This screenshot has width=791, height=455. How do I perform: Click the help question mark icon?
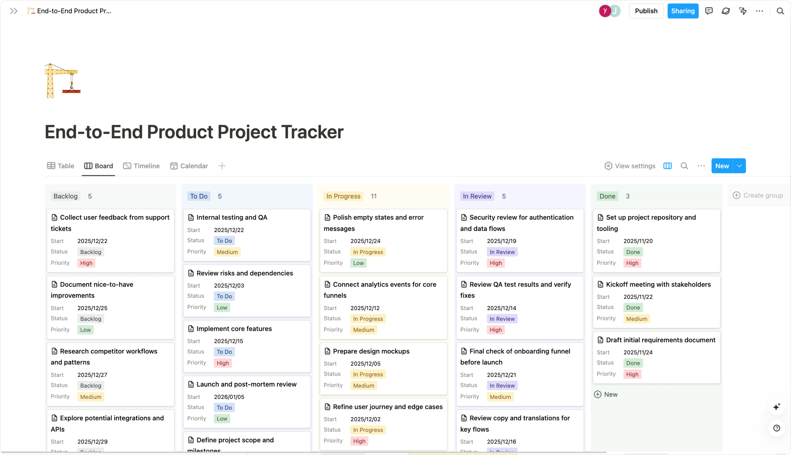[x=776, y=428]
